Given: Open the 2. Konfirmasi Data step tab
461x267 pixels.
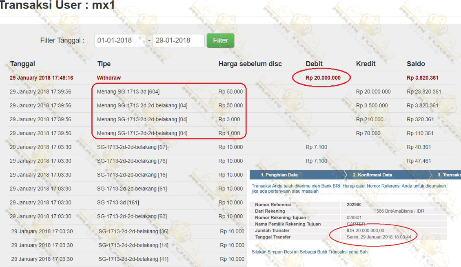Looking at the screenshot, I should pos(372,175).
